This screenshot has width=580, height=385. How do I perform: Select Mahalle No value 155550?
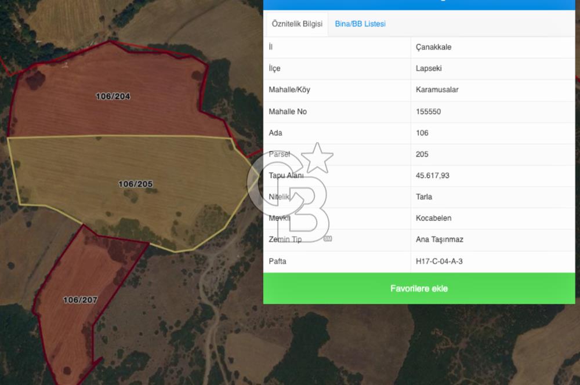pos(428,111)
